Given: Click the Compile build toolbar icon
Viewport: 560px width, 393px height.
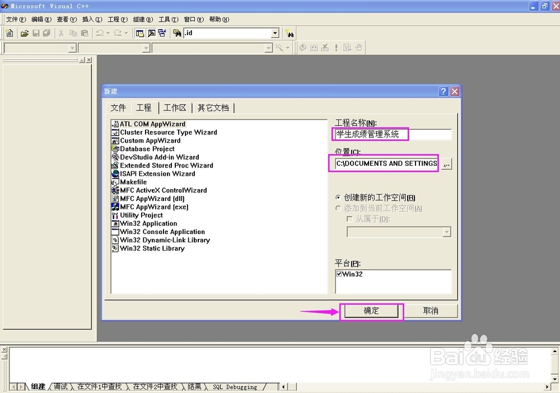Looking at the screenshot, I should pos(303,48).
